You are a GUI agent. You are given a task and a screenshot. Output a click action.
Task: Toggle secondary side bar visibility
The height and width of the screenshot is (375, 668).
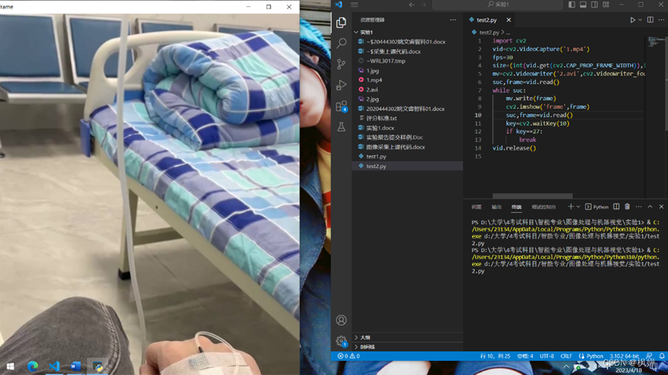[x=595, y=5]
